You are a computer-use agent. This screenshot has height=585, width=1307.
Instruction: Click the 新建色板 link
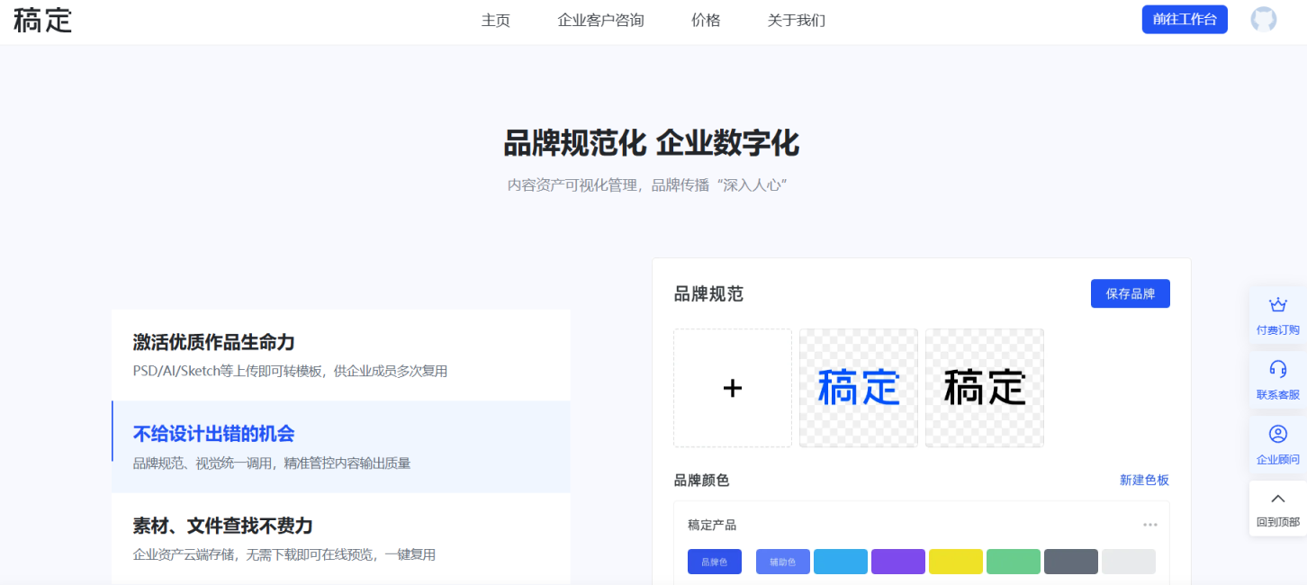(1143, 481)
